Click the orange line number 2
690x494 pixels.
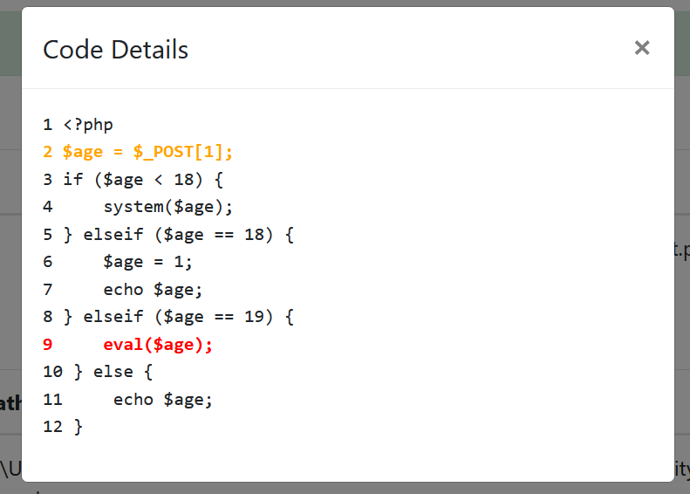click(x=48, y=152)
